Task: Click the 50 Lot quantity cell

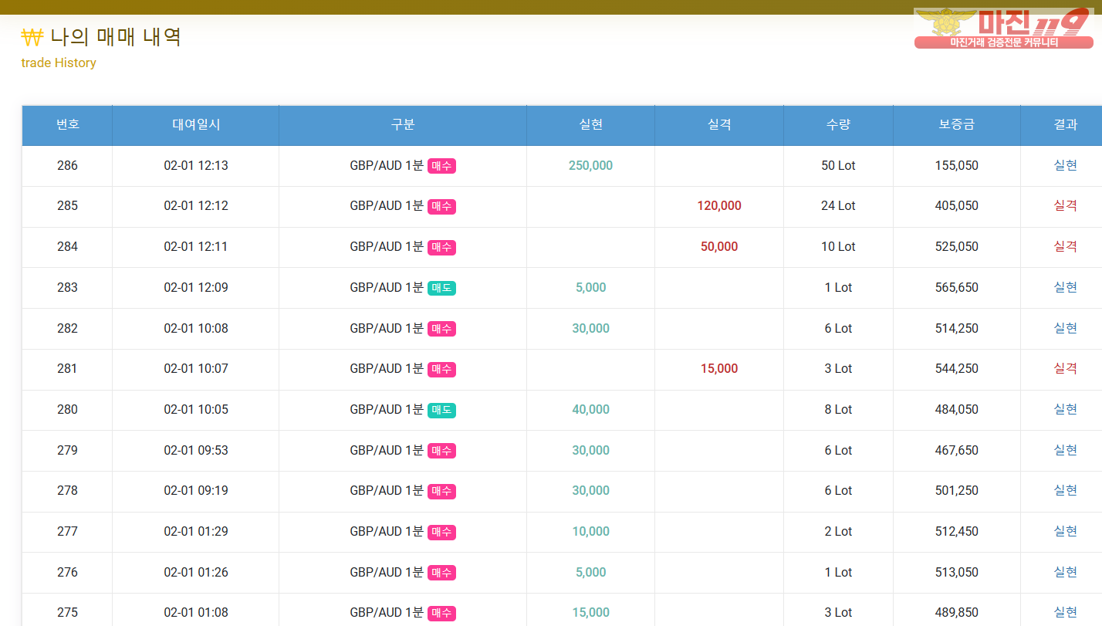Action: [838, 165]
